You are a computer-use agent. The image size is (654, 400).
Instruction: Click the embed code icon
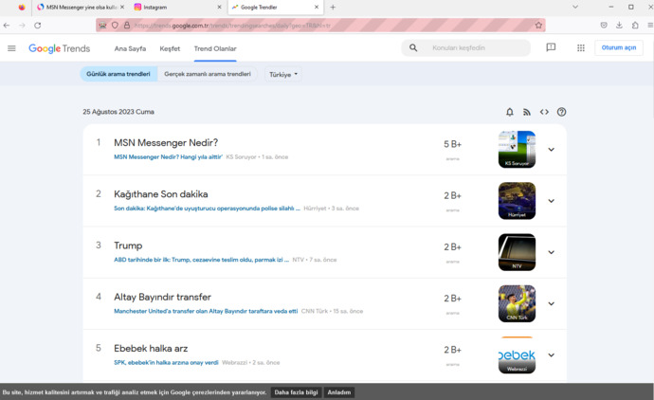pos(544,112)
